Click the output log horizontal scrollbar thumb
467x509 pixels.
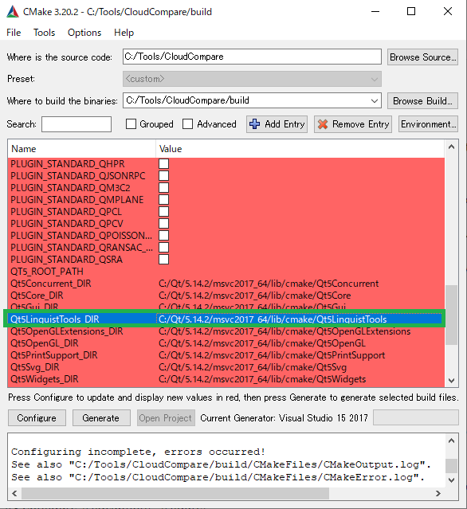175,493
